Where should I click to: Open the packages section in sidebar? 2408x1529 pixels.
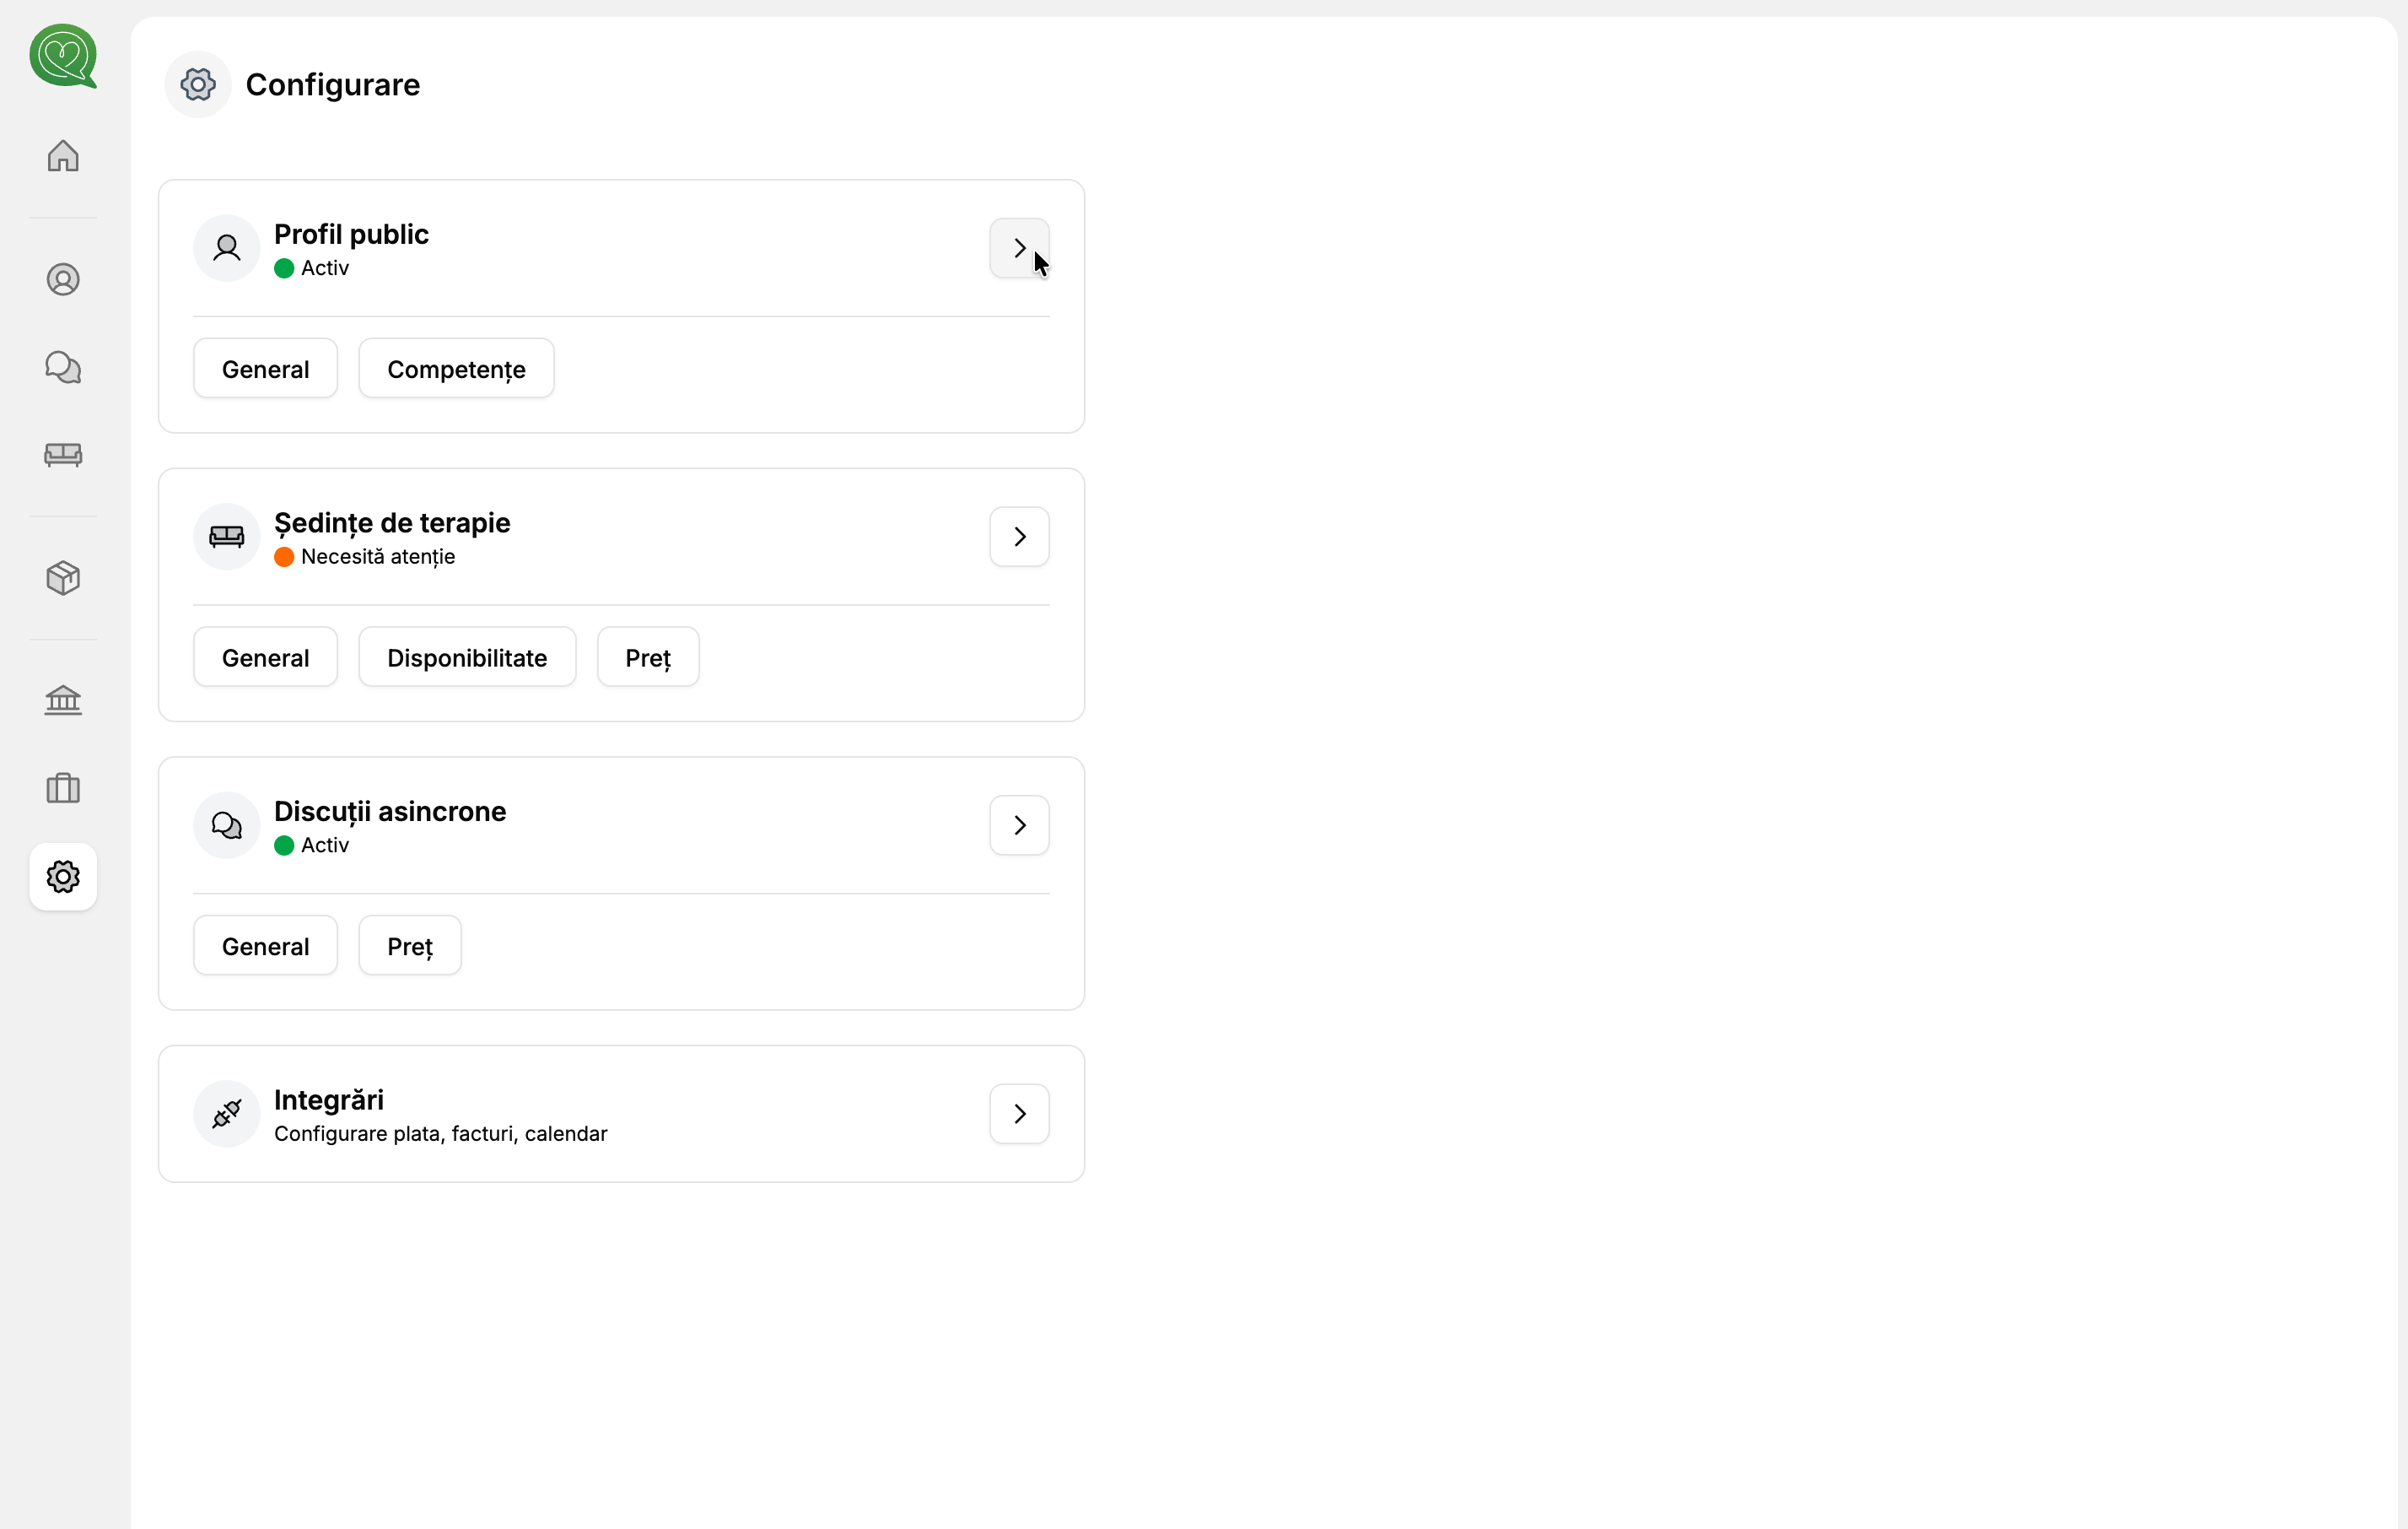(63, 577)
